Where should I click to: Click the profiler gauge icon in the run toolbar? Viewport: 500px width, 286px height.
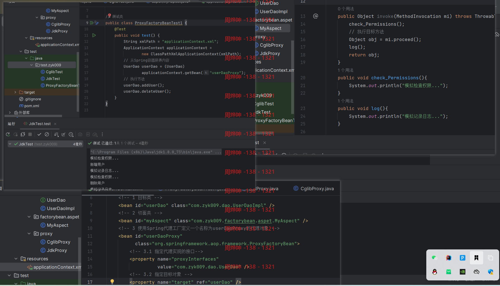(95, 134)
